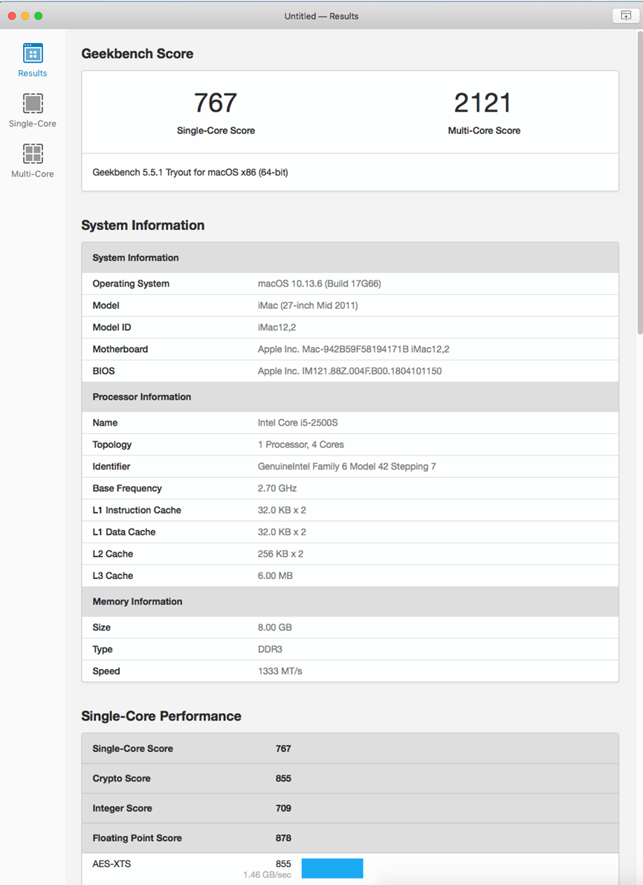The image size is (643, 885).
Task: Click the Multi-Core Score label under 2121
Action: click(x=484, y=130)
